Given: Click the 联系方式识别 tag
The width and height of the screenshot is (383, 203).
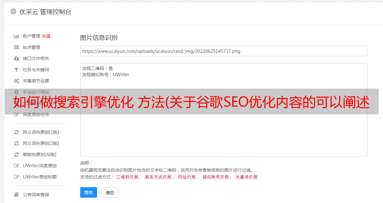Looking at the screenshot, I should point(158,177).
